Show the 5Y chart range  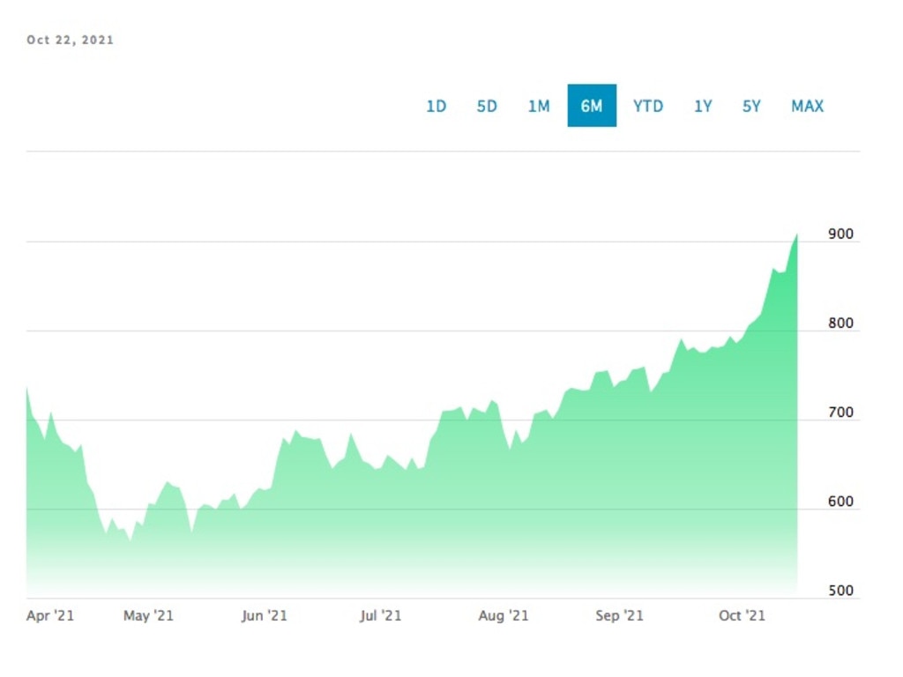coord(751,106)
